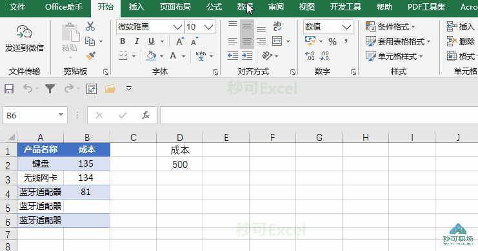Open Font settings dialog launcher

215,72
